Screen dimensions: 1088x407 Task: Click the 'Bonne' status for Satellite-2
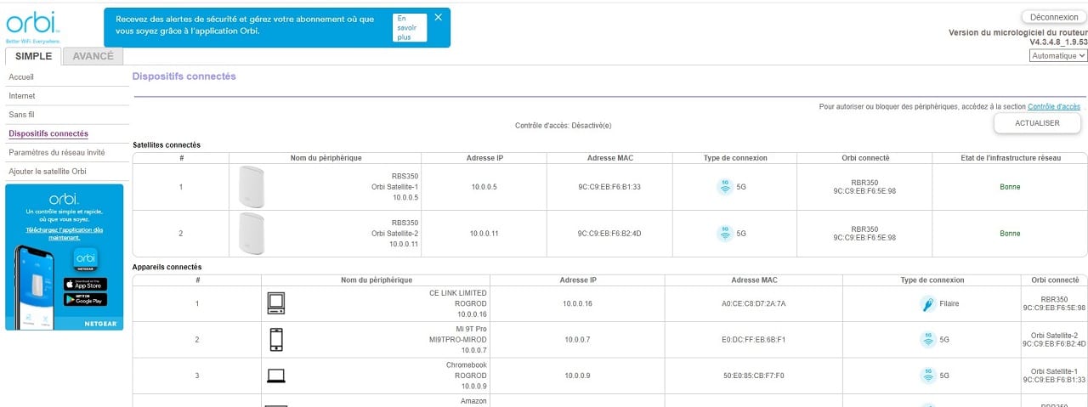tap(1010, 233)
